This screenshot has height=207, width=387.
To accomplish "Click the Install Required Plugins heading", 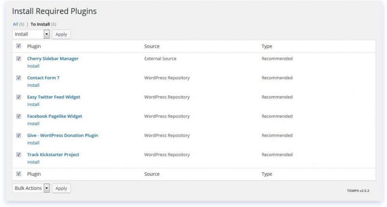I will 54,11.
